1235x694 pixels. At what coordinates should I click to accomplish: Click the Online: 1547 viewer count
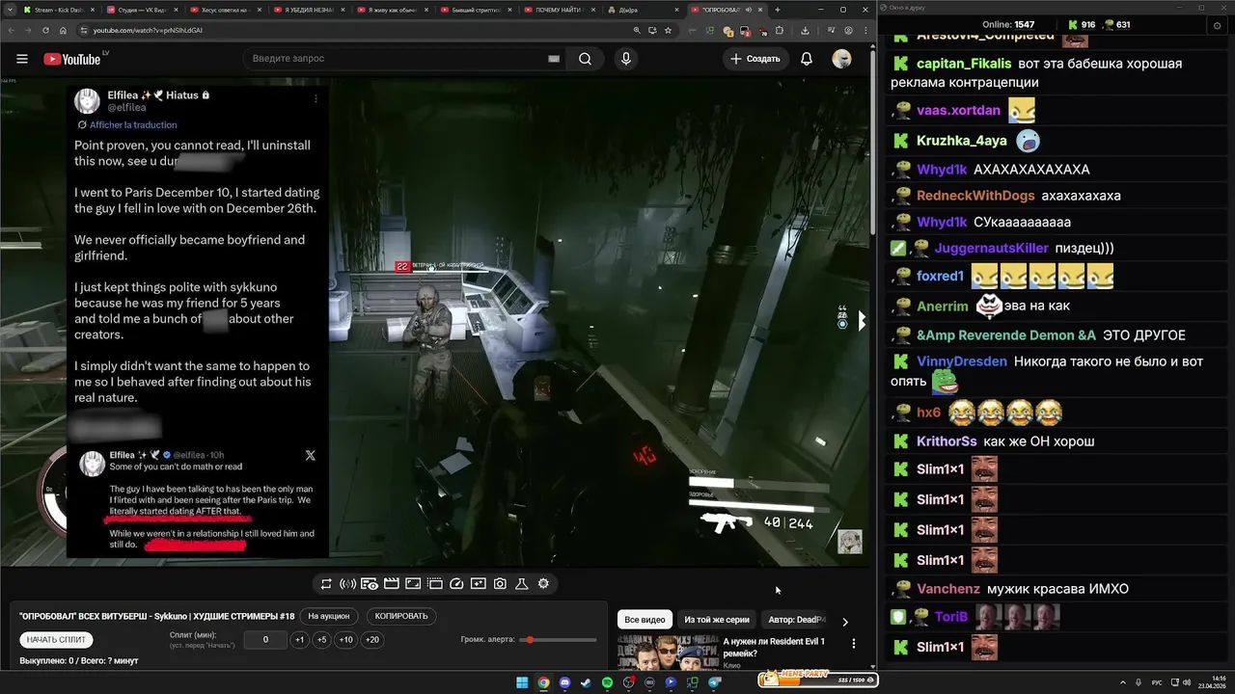click(1007, 25)
